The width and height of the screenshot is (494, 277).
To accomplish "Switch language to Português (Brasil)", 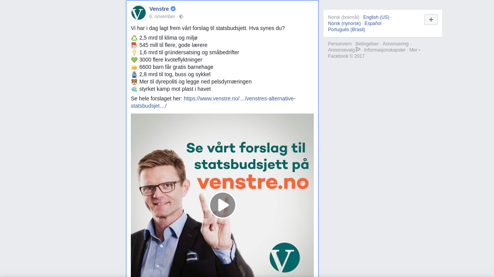I will [347, 30].
